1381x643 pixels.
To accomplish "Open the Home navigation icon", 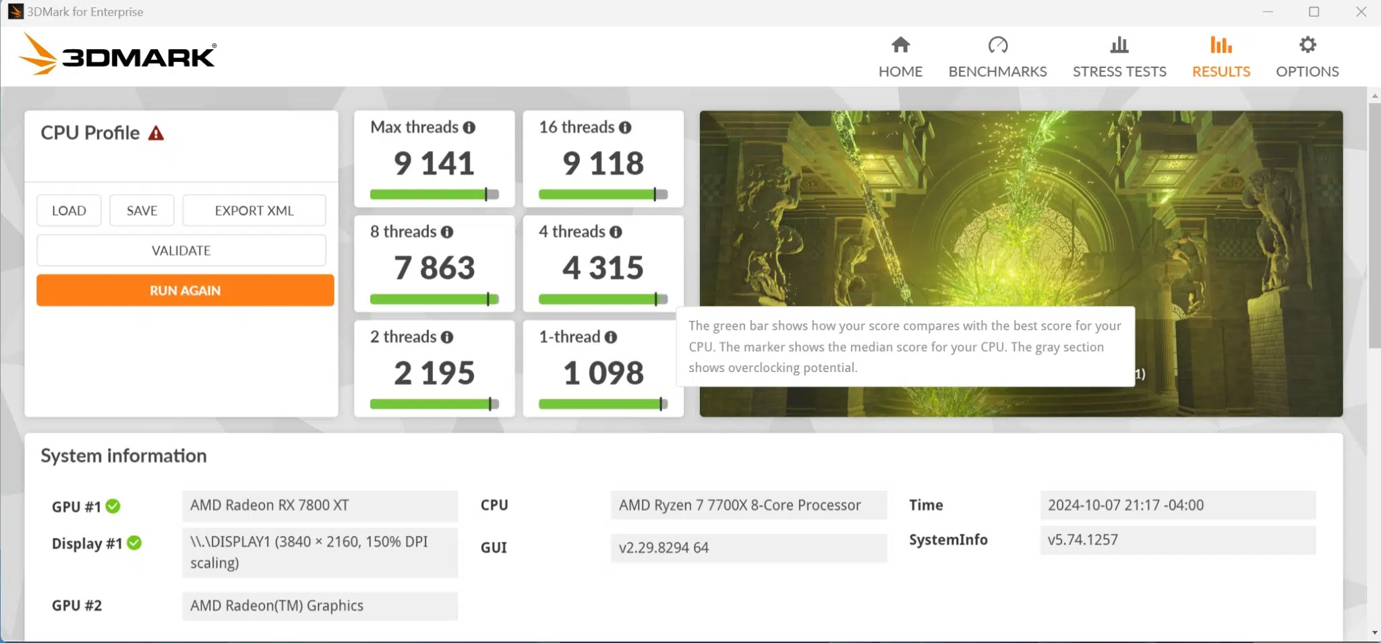I will tap(900, 45).
